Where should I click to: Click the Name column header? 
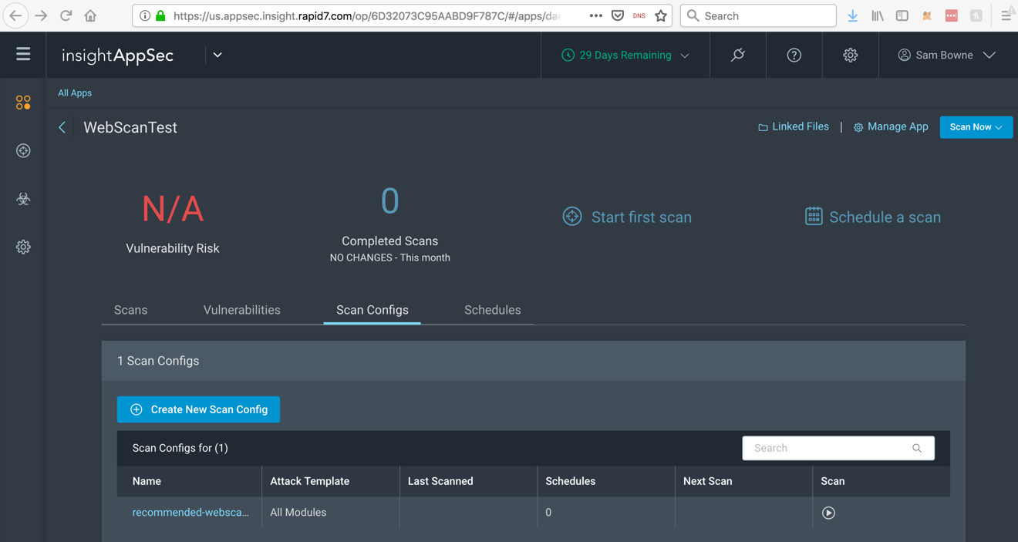pyautogui.click(x=147, y=481)
